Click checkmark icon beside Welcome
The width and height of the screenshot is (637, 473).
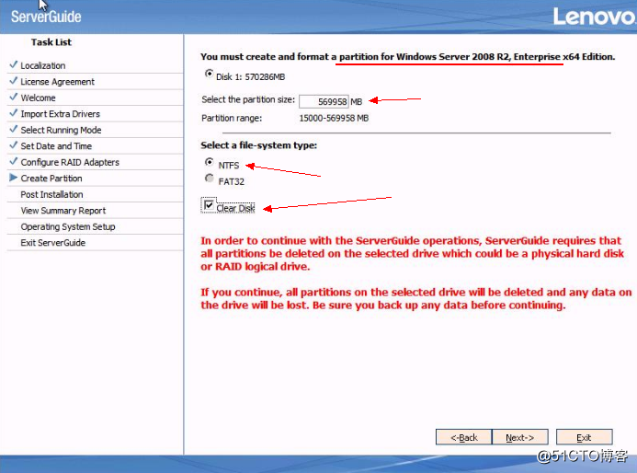pyautogui.click(x=14, y=97)
